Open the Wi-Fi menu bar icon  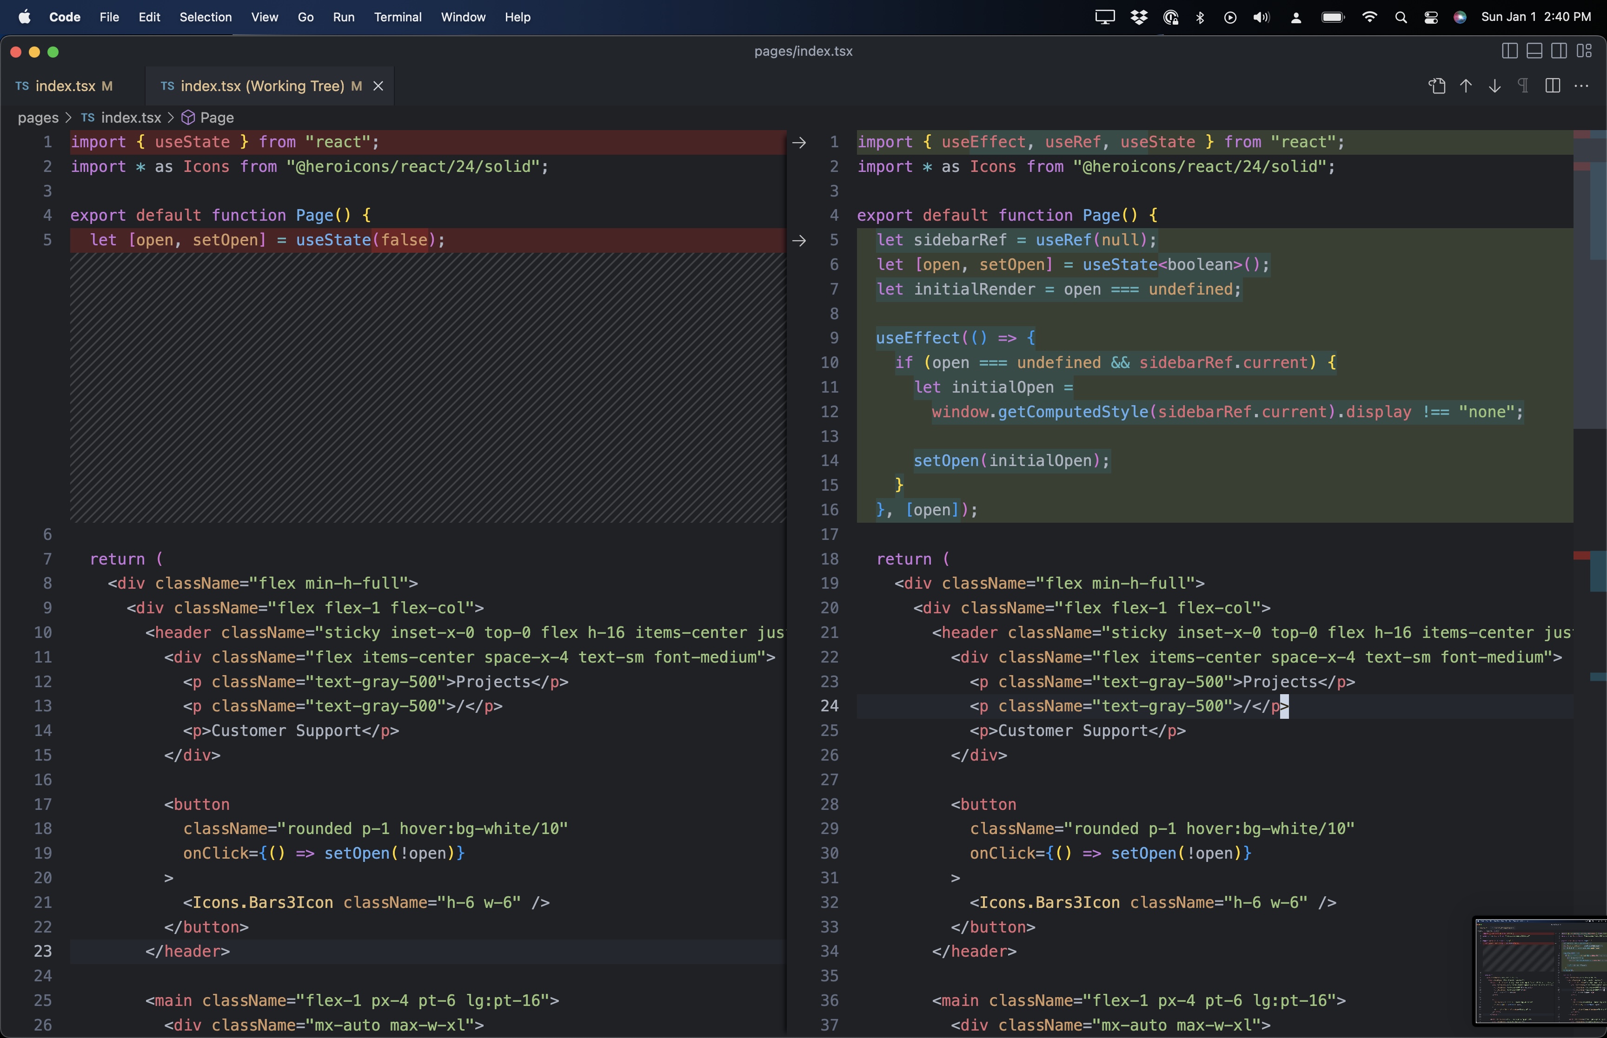point(1369,17)
